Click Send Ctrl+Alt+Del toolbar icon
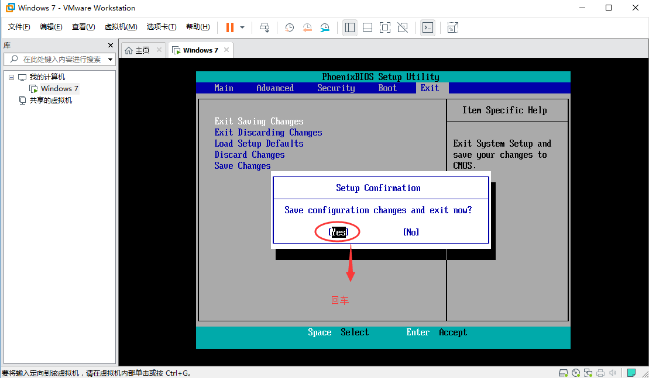Screen dimensions: 649x378 [x=265, y=27]
